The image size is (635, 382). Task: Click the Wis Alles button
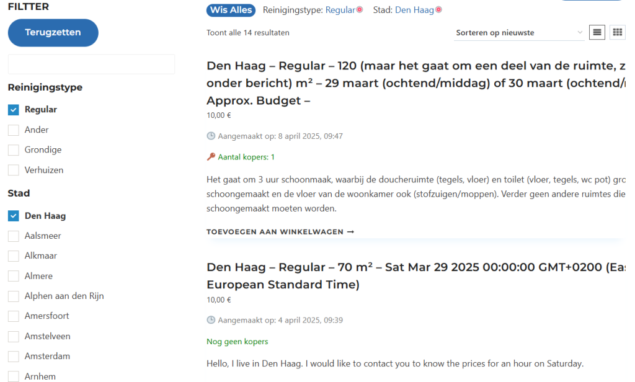tap(231, 10)
